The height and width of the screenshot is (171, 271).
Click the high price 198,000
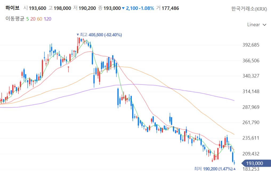pos(62,8)
